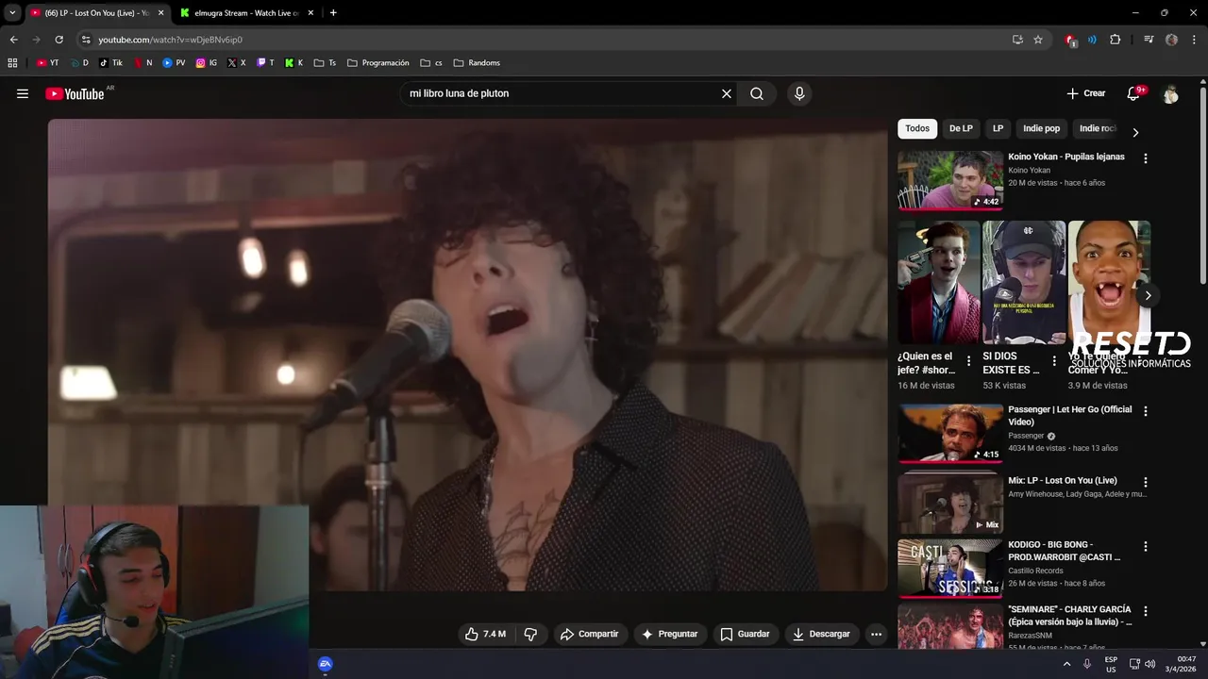
Task: Click the page vertical scrollbar
Action: pyautogui.click(x=1203, y=184)
